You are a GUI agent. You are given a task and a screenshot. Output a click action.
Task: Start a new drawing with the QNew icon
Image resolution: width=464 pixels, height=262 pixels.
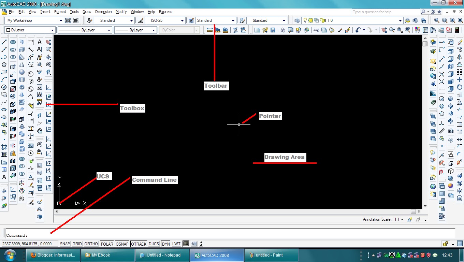click(x=257, y=30)
